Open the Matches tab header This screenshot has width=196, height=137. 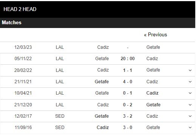[x=12, y=23]
